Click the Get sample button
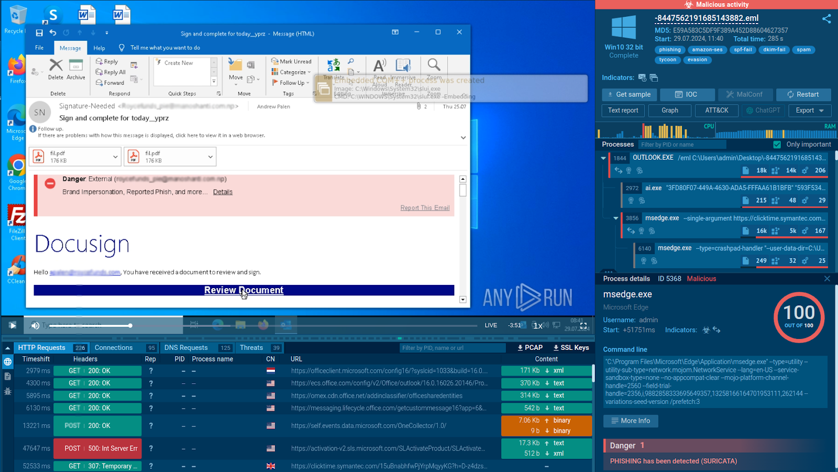Image resolution: width=838 pixels, height=472 pixels. [629, 95]
